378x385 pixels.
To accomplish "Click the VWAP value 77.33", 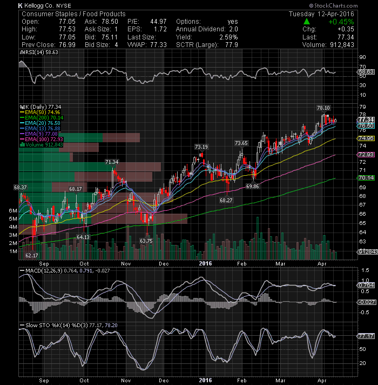I will pos(158,45).
